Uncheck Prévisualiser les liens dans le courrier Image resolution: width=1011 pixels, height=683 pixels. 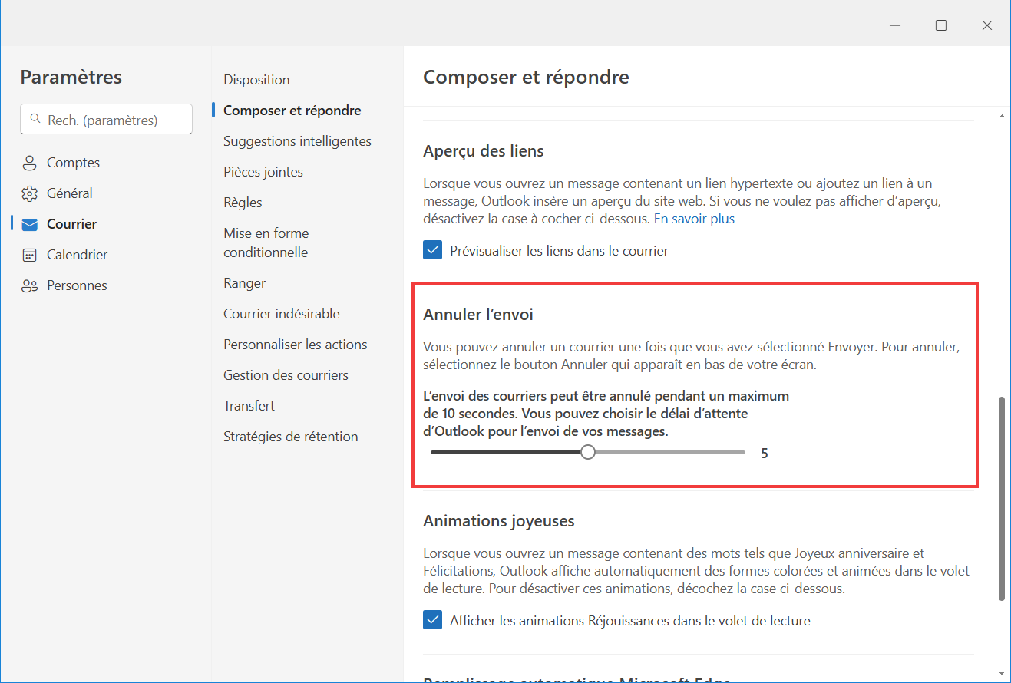click(x=433, y=250)
